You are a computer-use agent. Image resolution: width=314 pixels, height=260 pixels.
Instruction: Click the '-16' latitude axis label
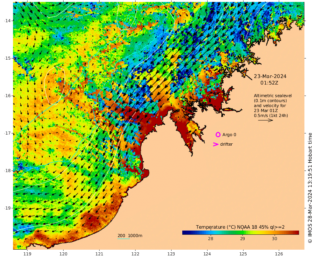point(8,96)
